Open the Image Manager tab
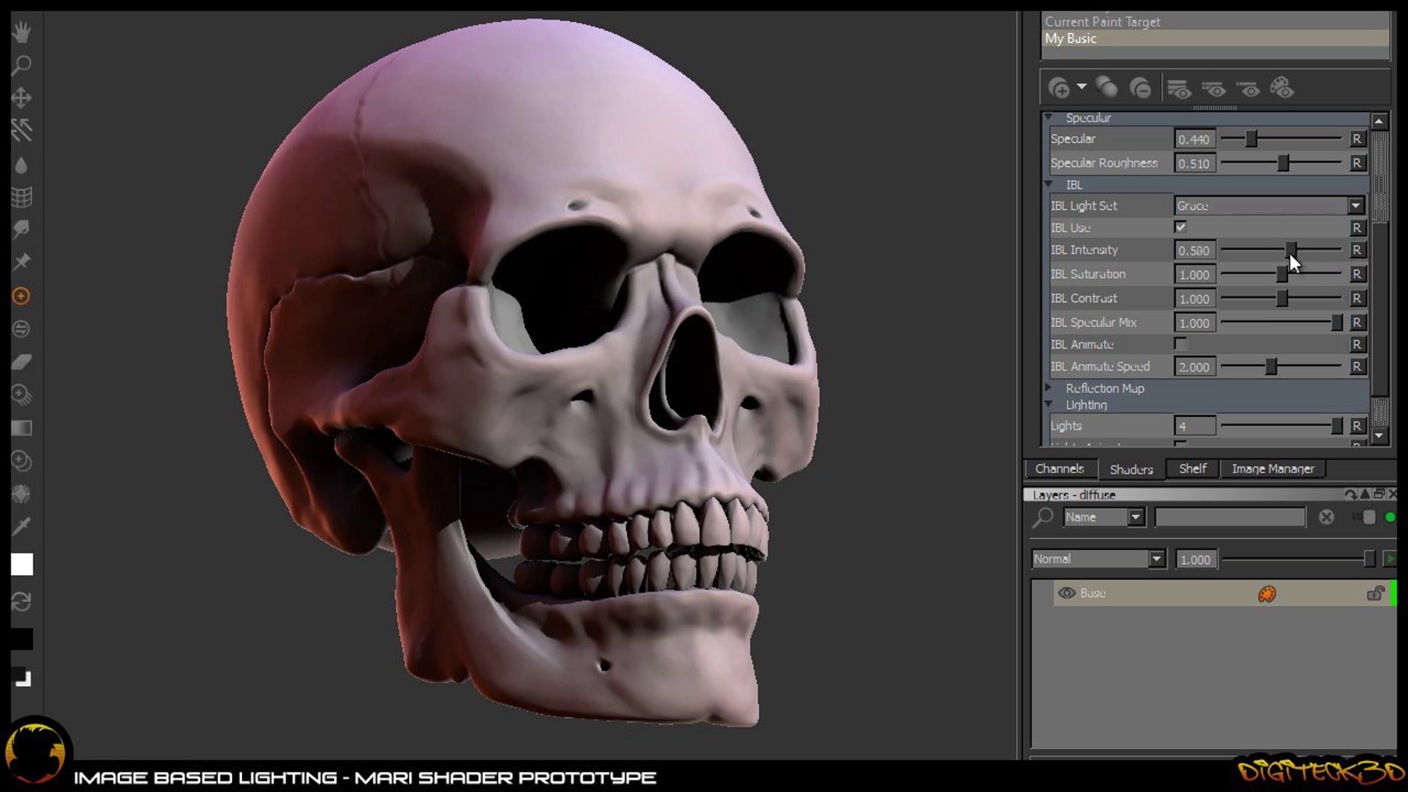The width and height of the screenshot is (1408, 792). (1272, 469)
